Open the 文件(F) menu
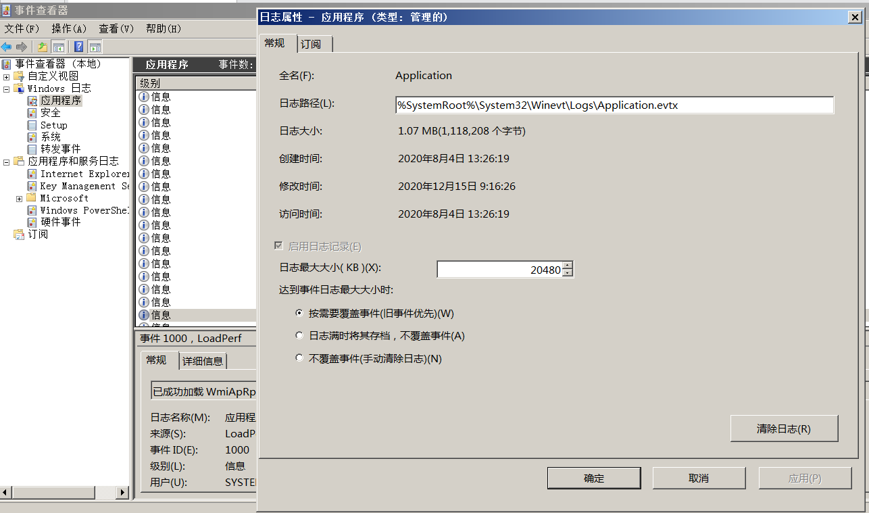Screen dimensions: 869x513 [22, 28]
